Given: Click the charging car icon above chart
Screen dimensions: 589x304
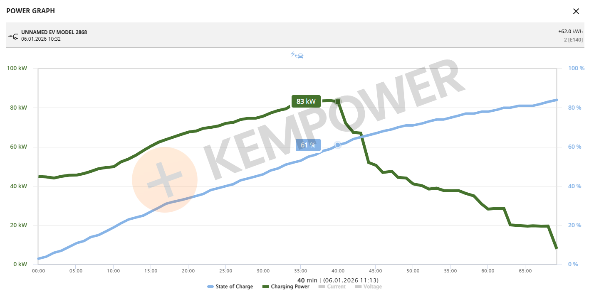Looking at the screenshot, I should pos(297,55).
